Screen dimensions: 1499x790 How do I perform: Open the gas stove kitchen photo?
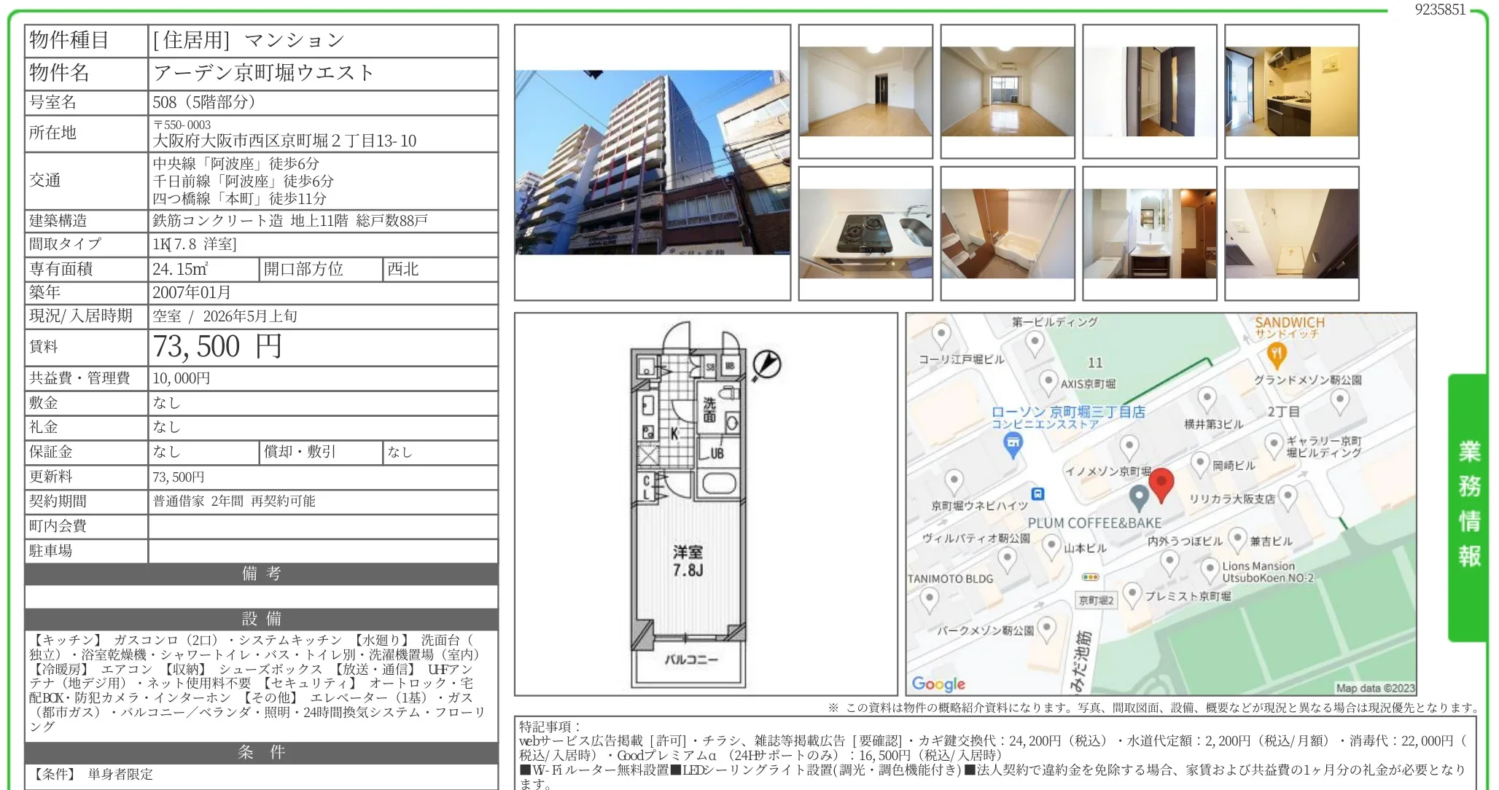click(x=865, y=233)
